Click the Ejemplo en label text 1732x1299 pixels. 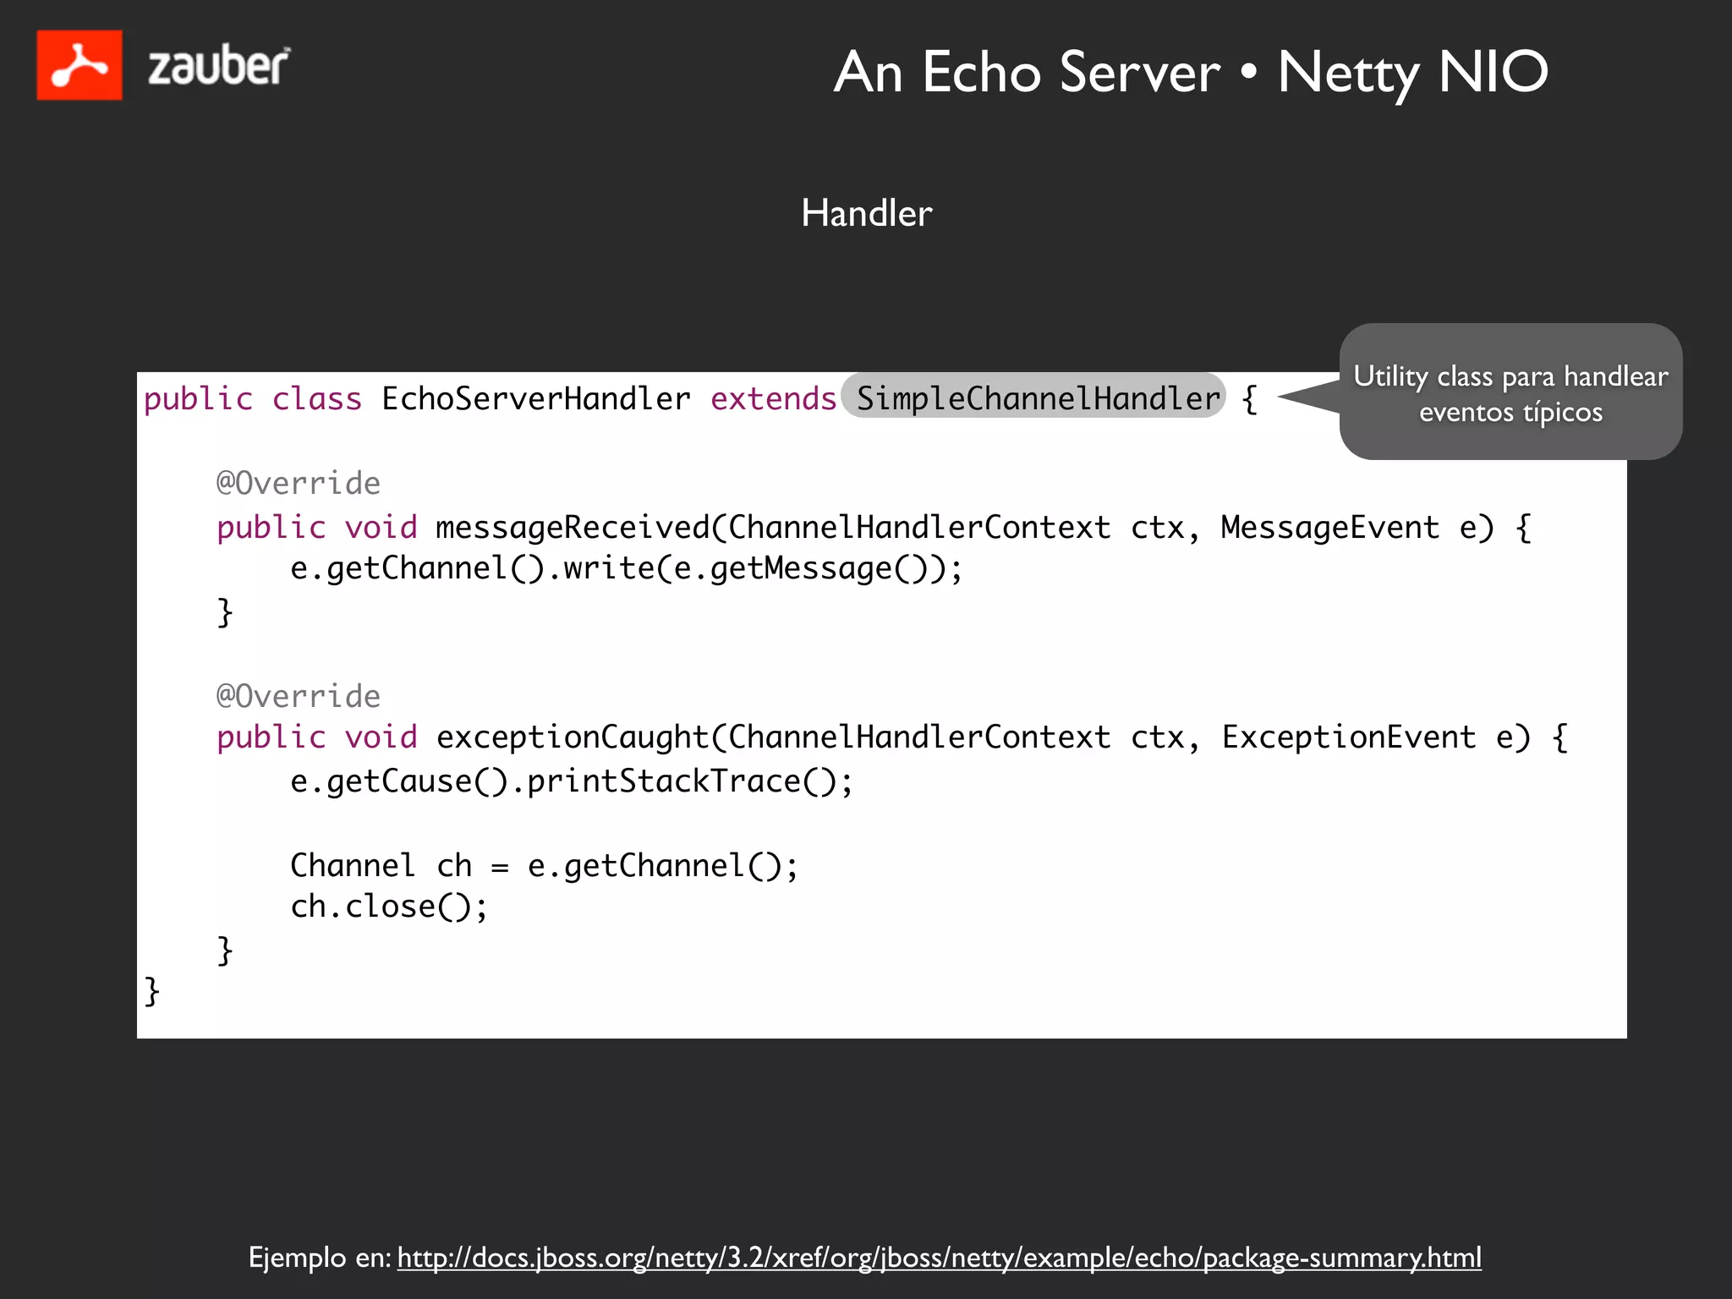320,1258
